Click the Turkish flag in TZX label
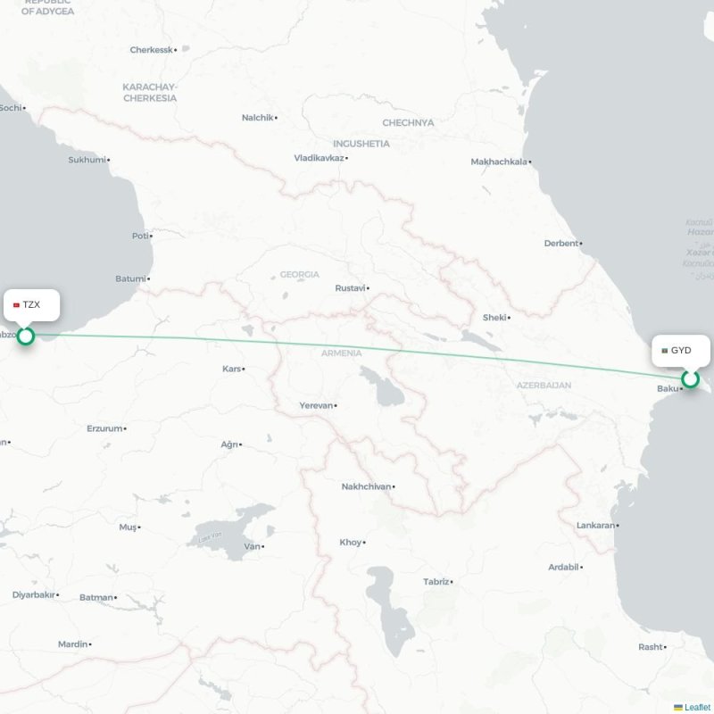Image resolution: width=714 pixels, height=714 pixels. (16, 305)
